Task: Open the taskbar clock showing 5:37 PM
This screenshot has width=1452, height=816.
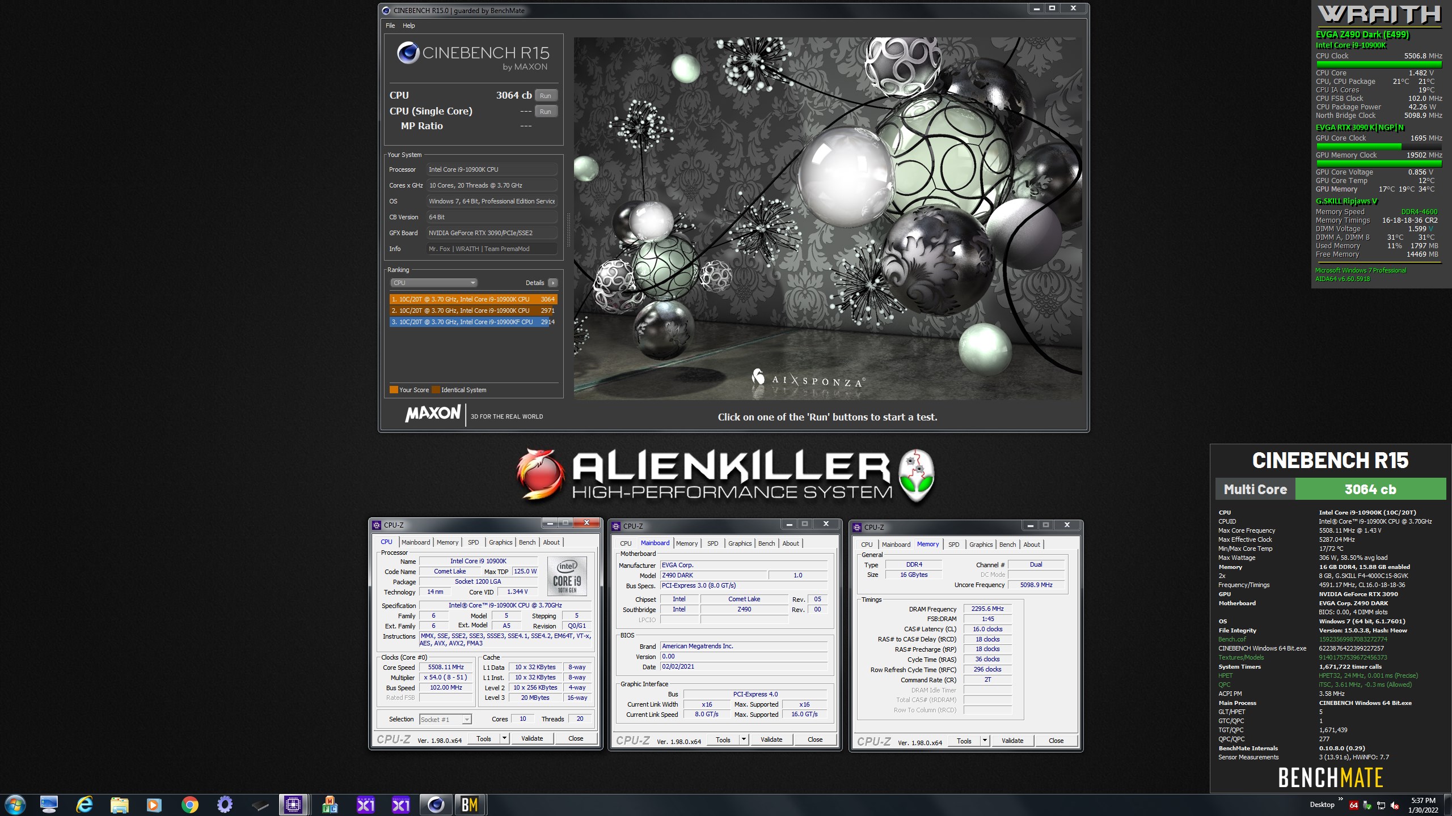Action: (x=1423, y=805)
